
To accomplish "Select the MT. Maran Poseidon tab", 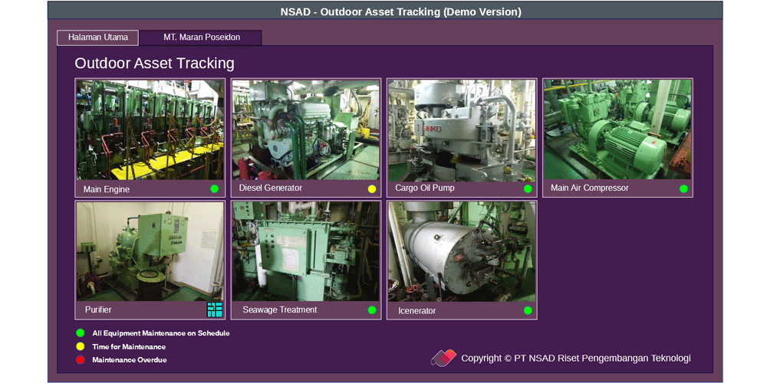I will tap(200, 38).
